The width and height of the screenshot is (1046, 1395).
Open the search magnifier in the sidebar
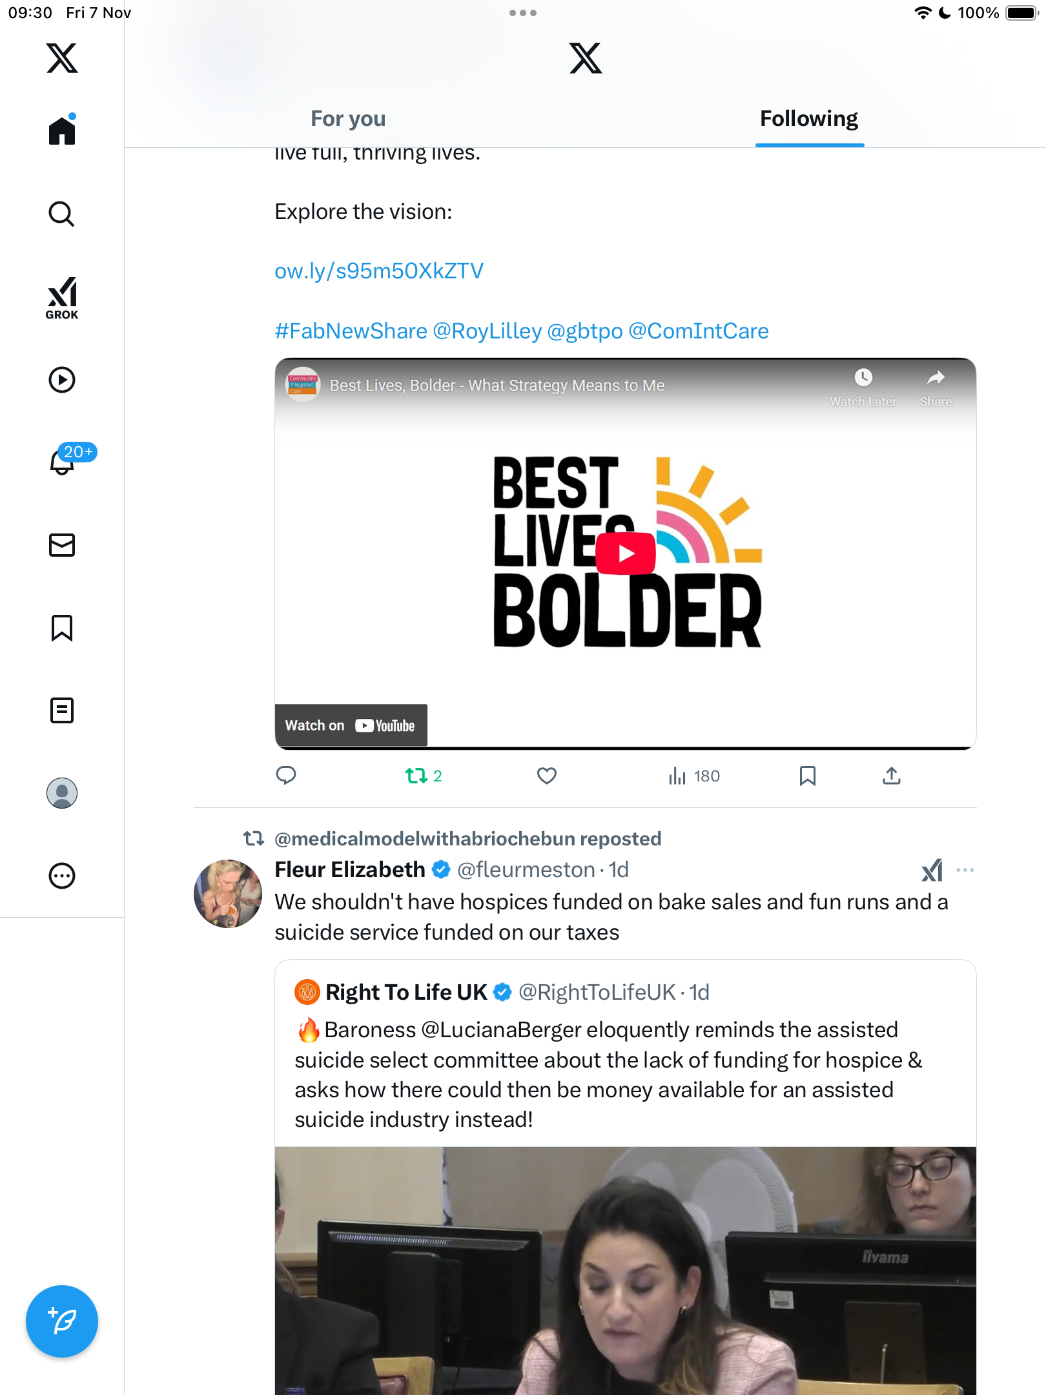(62, 214)
